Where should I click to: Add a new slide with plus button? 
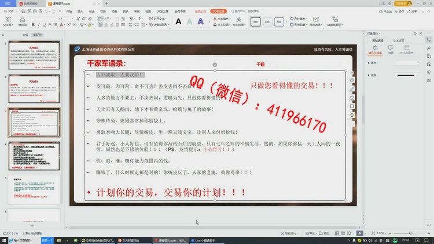tap(32, 225)
